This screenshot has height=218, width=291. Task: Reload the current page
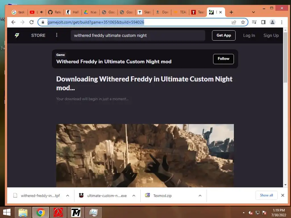point(32,22)
